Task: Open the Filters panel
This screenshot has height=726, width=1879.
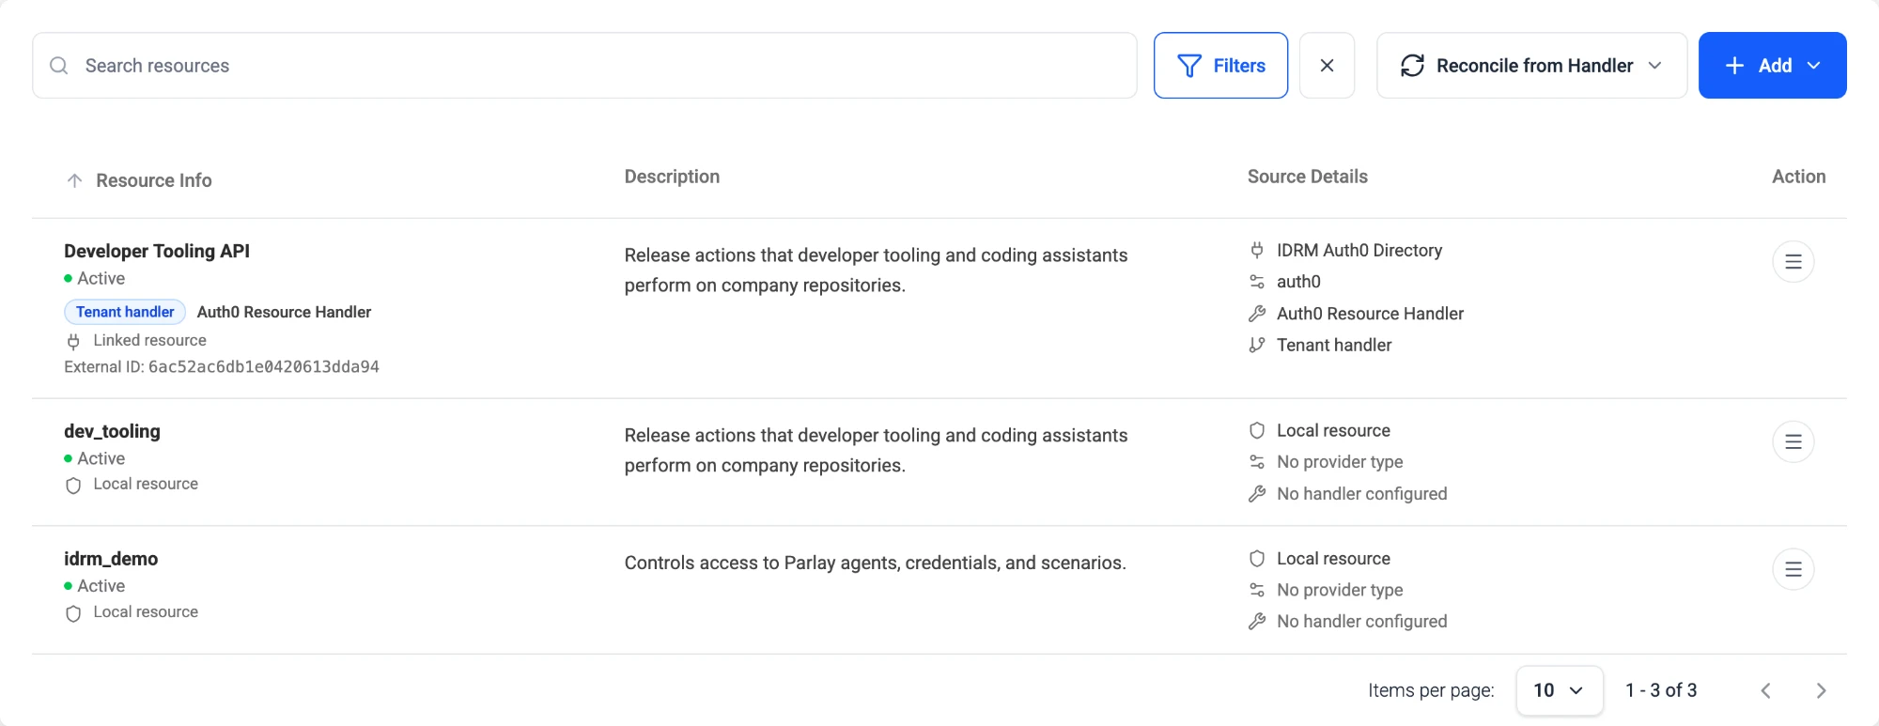Action: coord(1220,66)
